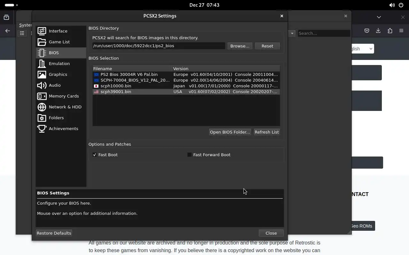This screenshot has width=409, height=255.
Task: Expand the Firefox tab list chevron
Action: [379, 17]
